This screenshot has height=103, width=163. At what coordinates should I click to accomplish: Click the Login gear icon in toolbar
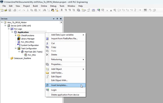click(99, 10)
